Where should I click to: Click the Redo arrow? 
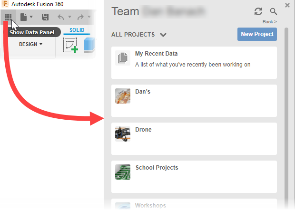[x=80, y=17]
